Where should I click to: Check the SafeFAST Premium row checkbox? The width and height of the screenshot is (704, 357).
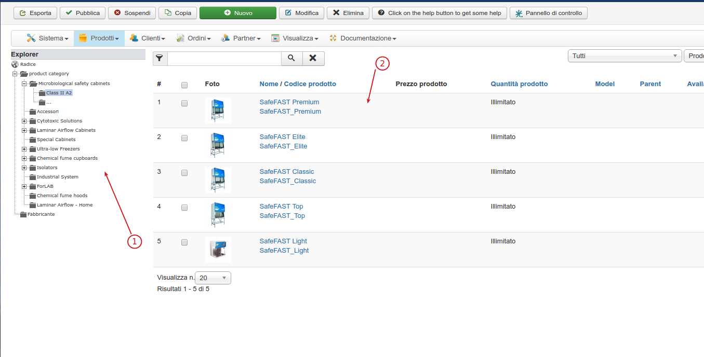tap(184, 103)
